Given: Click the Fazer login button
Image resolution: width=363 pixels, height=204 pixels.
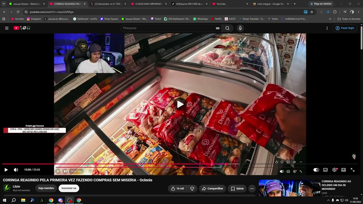Looking at the screenshot, I should (345, 28).
